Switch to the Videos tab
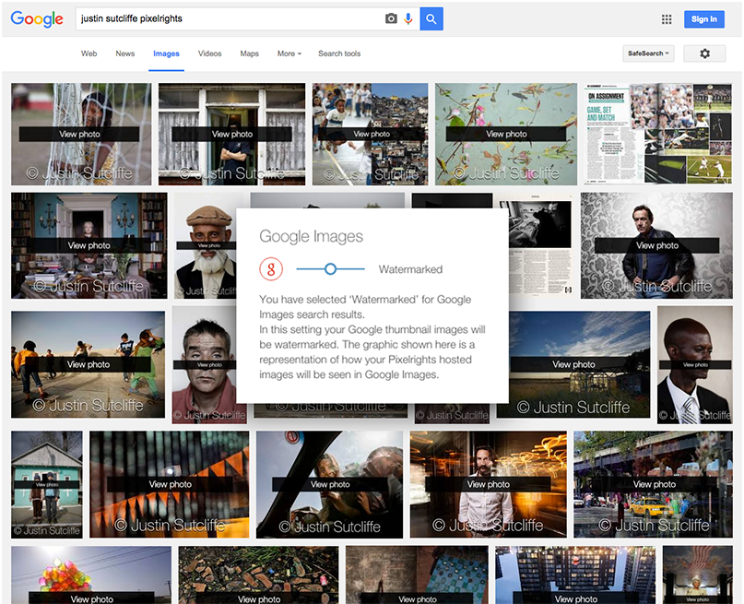744x604 pixels. pyautogui.click(x=209, y=53)
